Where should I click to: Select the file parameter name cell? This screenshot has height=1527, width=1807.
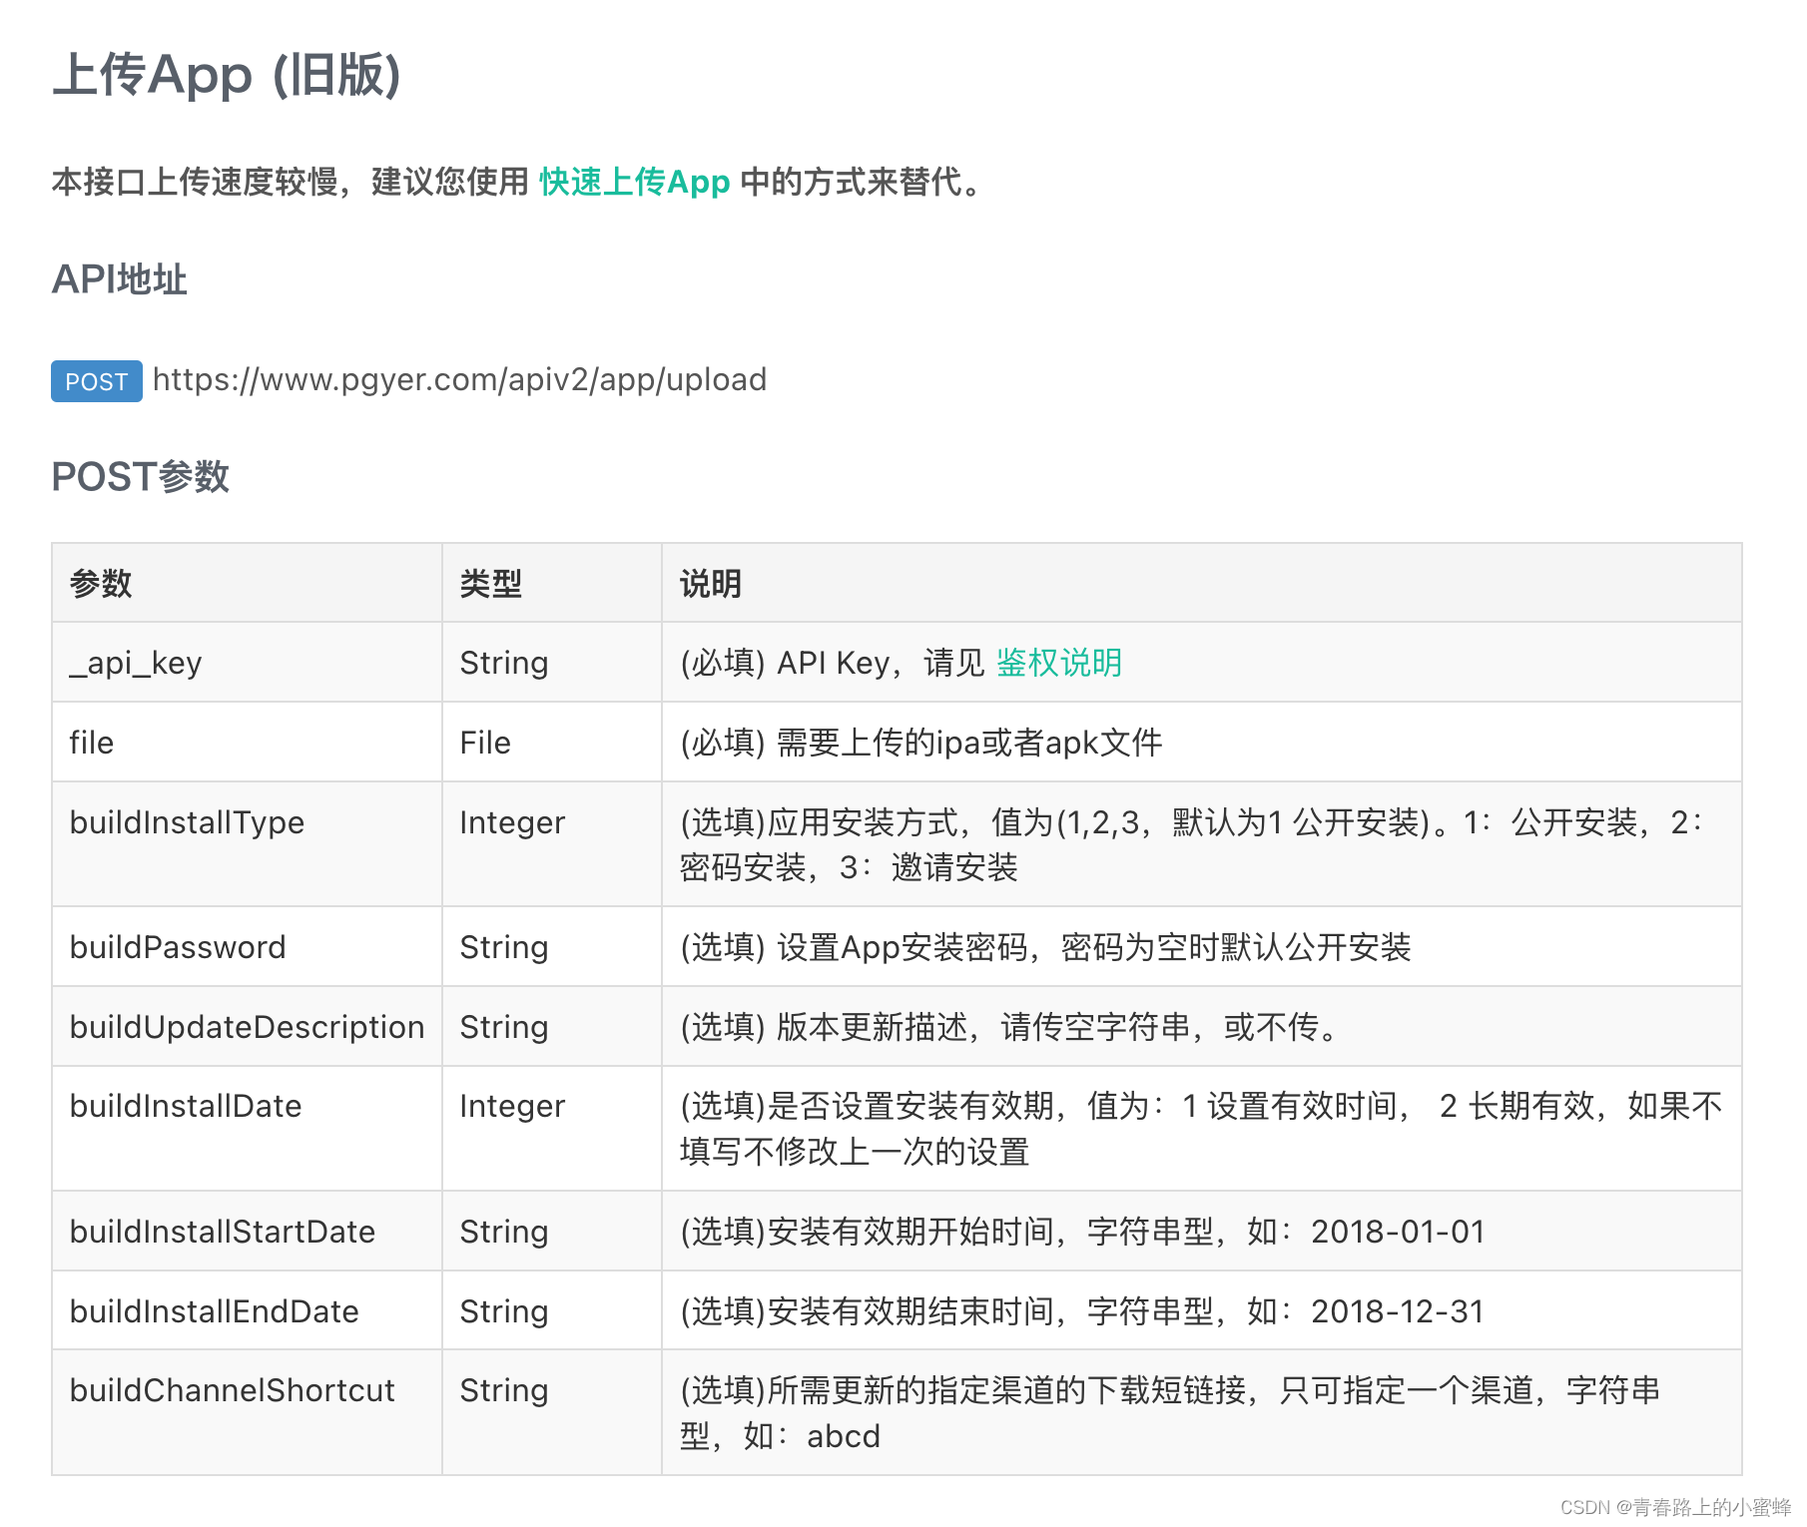coord(247,743)
